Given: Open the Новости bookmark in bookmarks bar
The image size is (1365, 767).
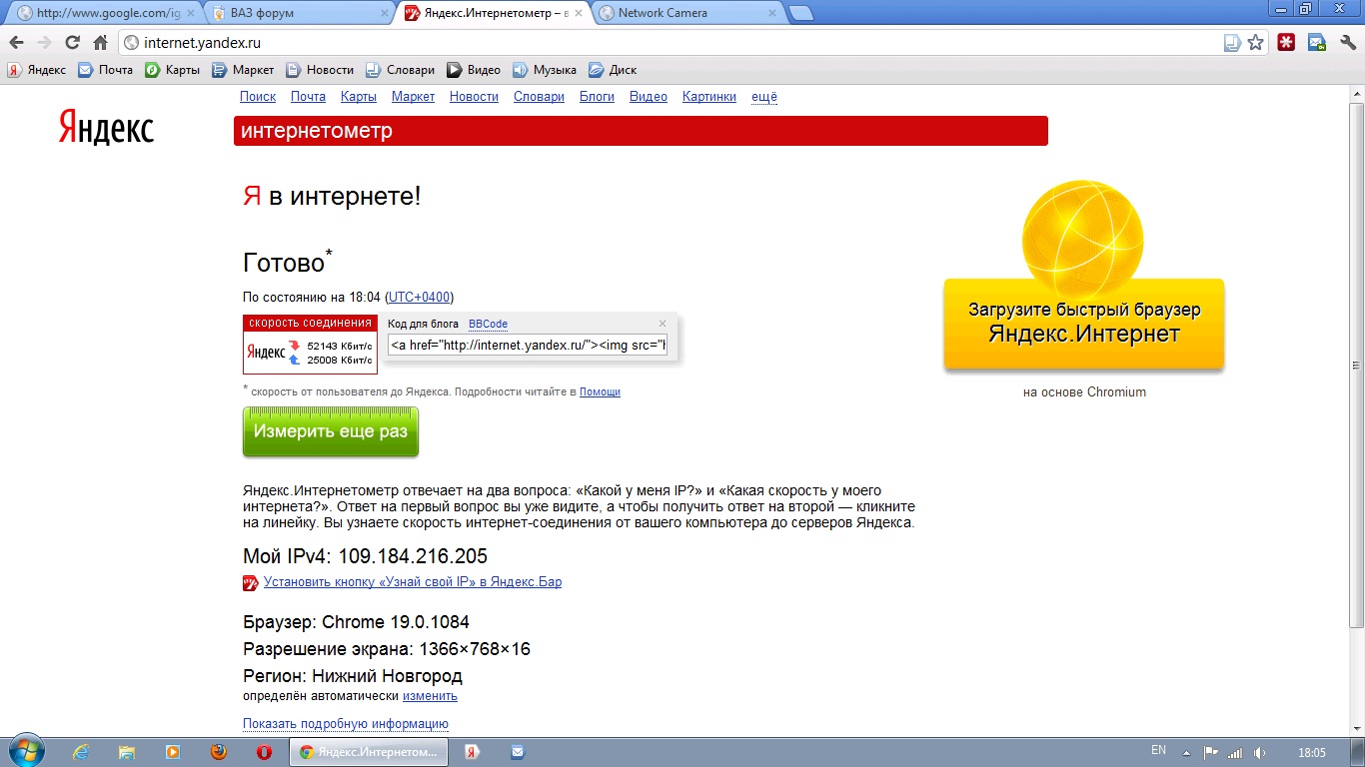Looking at the screenshot, I should tap(320, 70).
